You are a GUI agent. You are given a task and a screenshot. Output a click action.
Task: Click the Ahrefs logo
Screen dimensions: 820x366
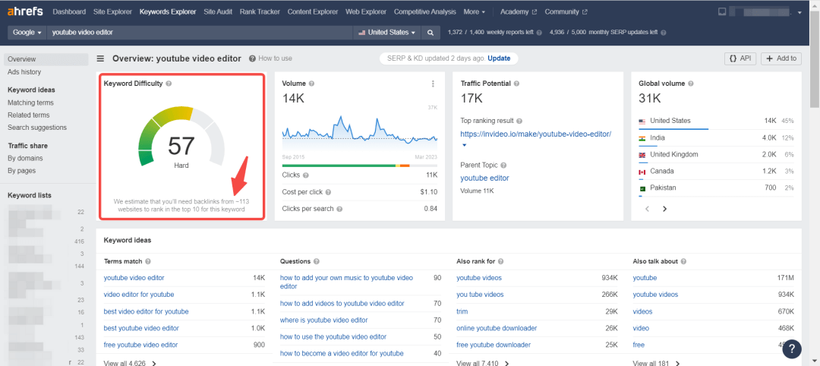25,11
